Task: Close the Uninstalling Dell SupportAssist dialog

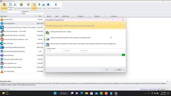Action: click(x=123, y=20)
